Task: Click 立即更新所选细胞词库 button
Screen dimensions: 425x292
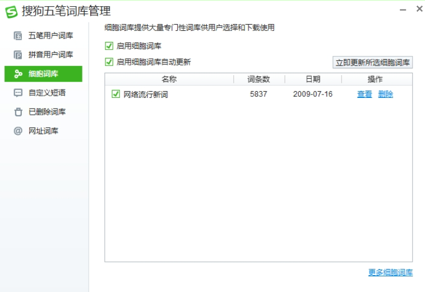Action: click(x=372, y=63)
